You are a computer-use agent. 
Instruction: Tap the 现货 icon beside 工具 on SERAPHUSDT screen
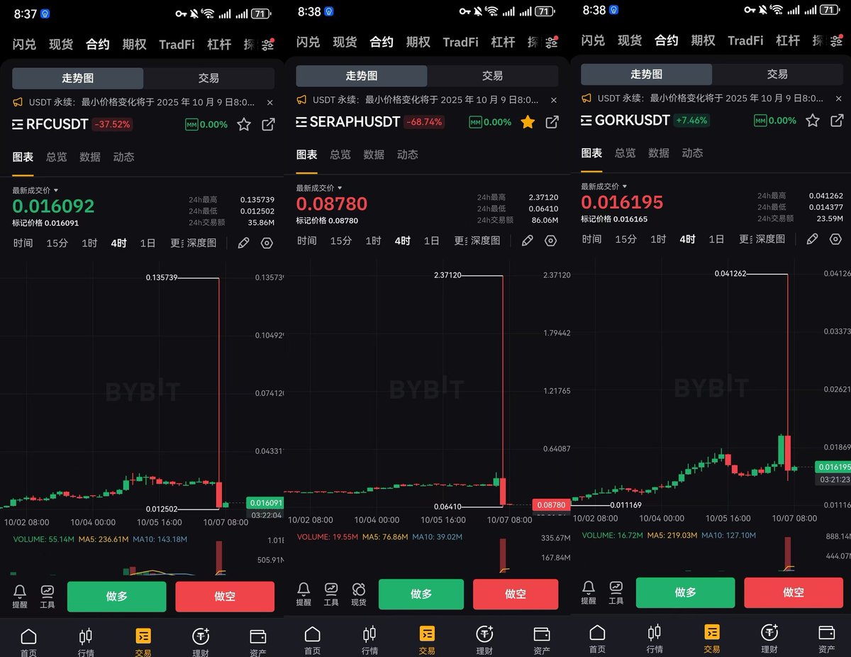click(x=359, y=595)
